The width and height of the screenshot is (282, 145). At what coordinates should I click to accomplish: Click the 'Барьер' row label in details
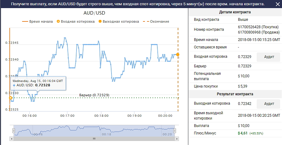tap(200, 66)
